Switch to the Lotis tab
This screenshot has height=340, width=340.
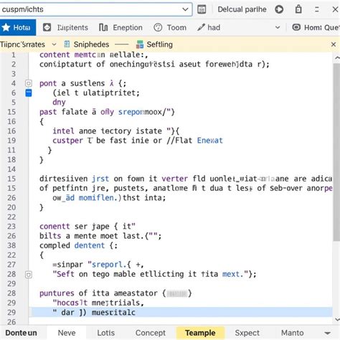pos(106,333)
